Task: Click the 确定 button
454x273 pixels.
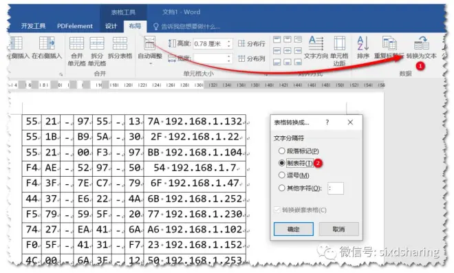Action: (294, 229)
